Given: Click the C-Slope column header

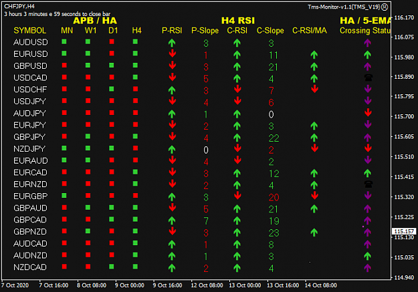Looking at the screenshot, I should pos(270,31).
